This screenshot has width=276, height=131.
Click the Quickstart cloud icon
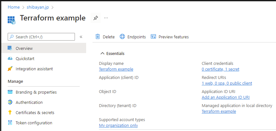[x=10, y=58]
